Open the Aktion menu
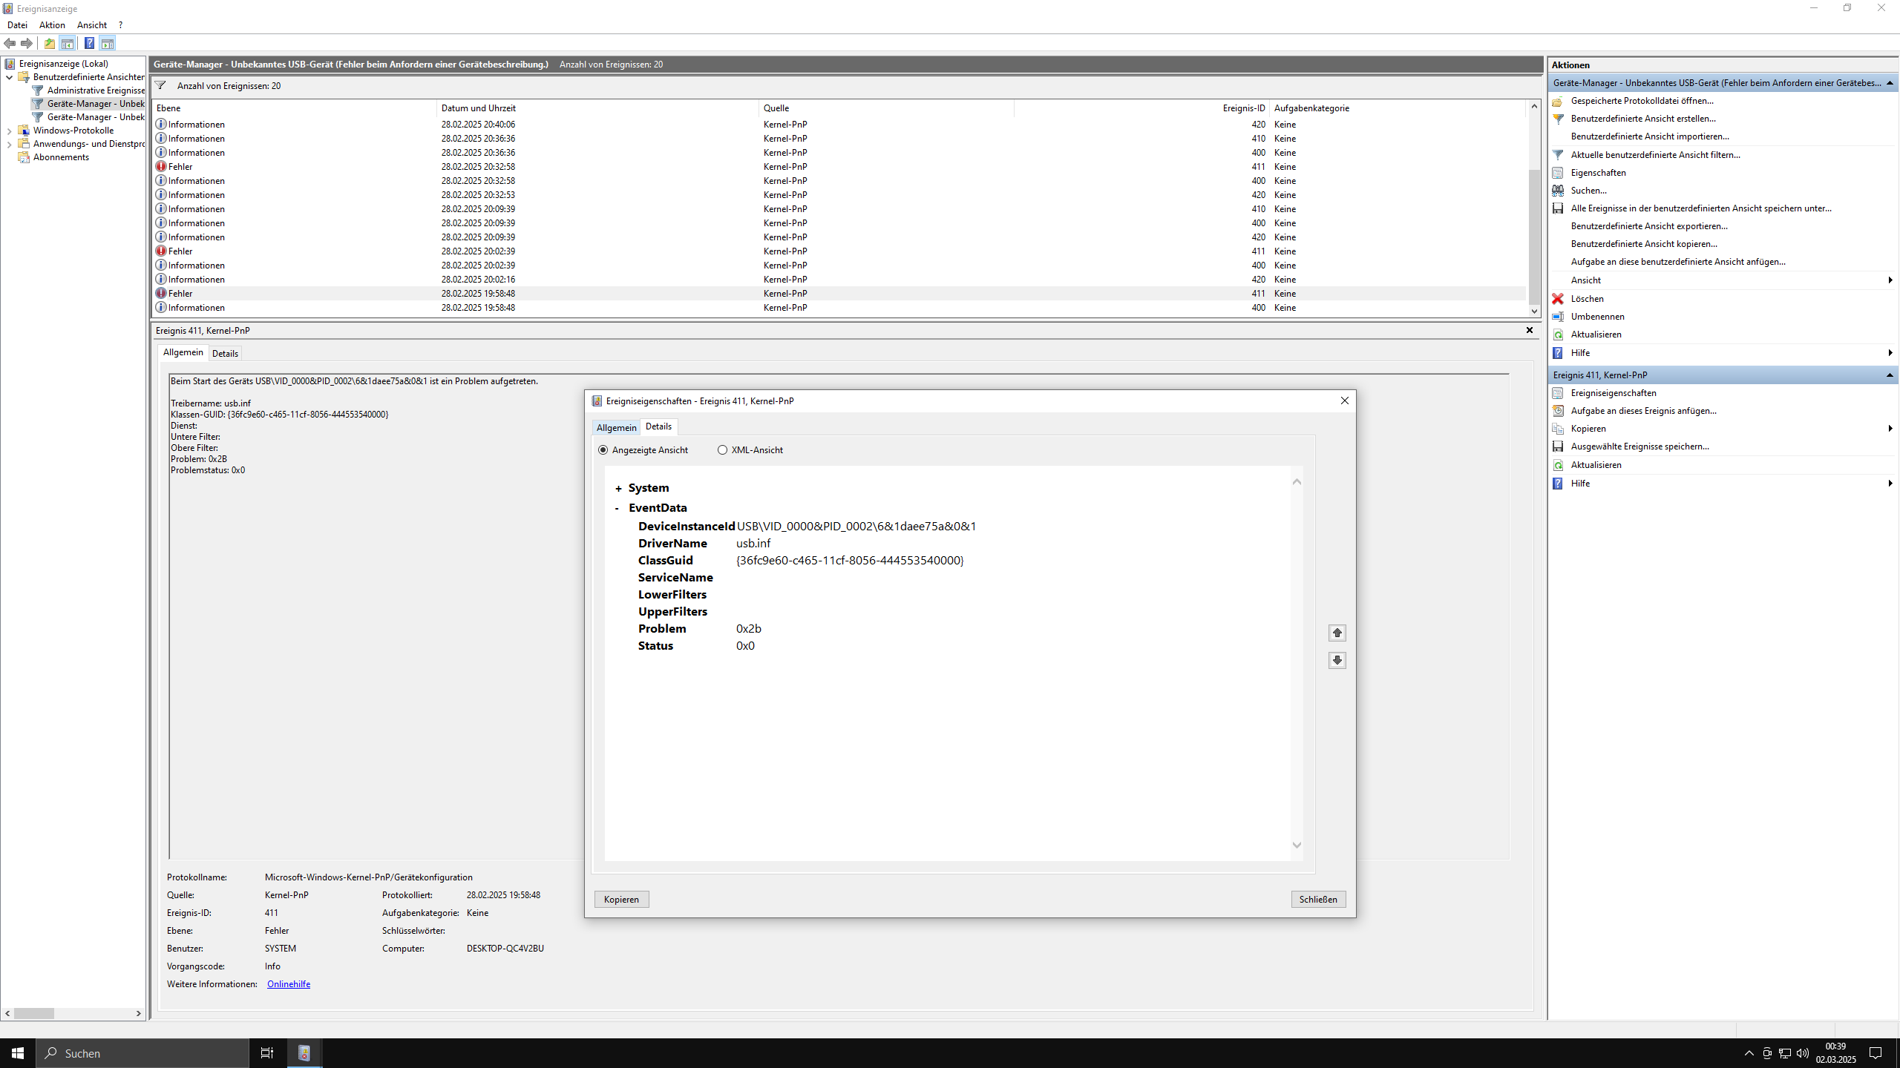This screenshot has width=1900, height=1068. (52, 24)
